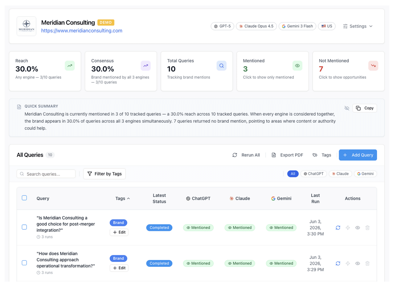Rerun all queries
The image size is (397, 289).
tap(246, 155)
